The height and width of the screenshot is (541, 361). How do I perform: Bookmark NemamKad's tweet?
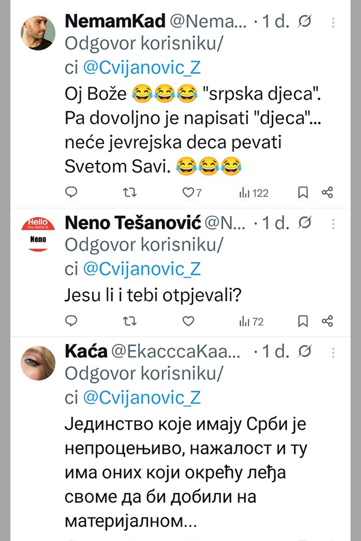pos(303,192)
